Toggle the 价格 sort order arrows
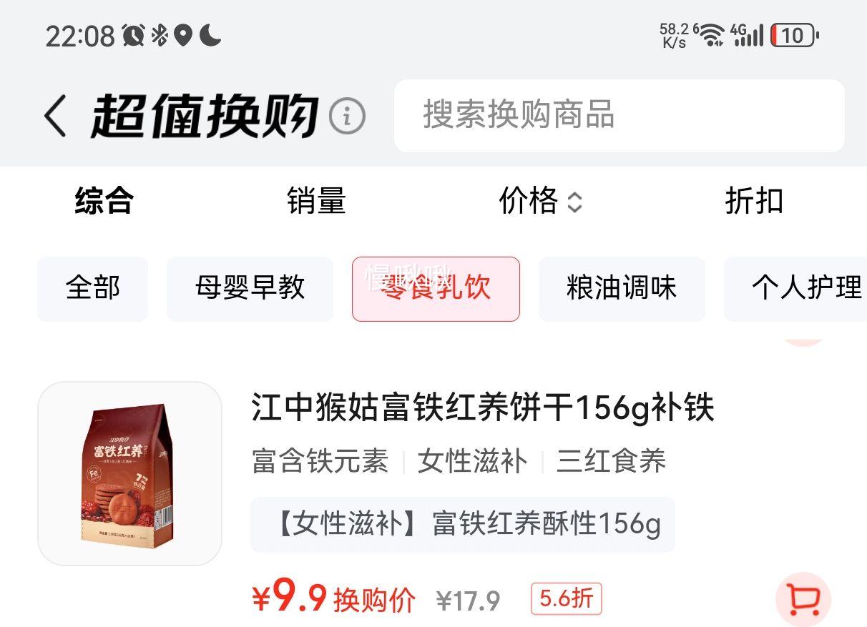 [x=574, y=203]
